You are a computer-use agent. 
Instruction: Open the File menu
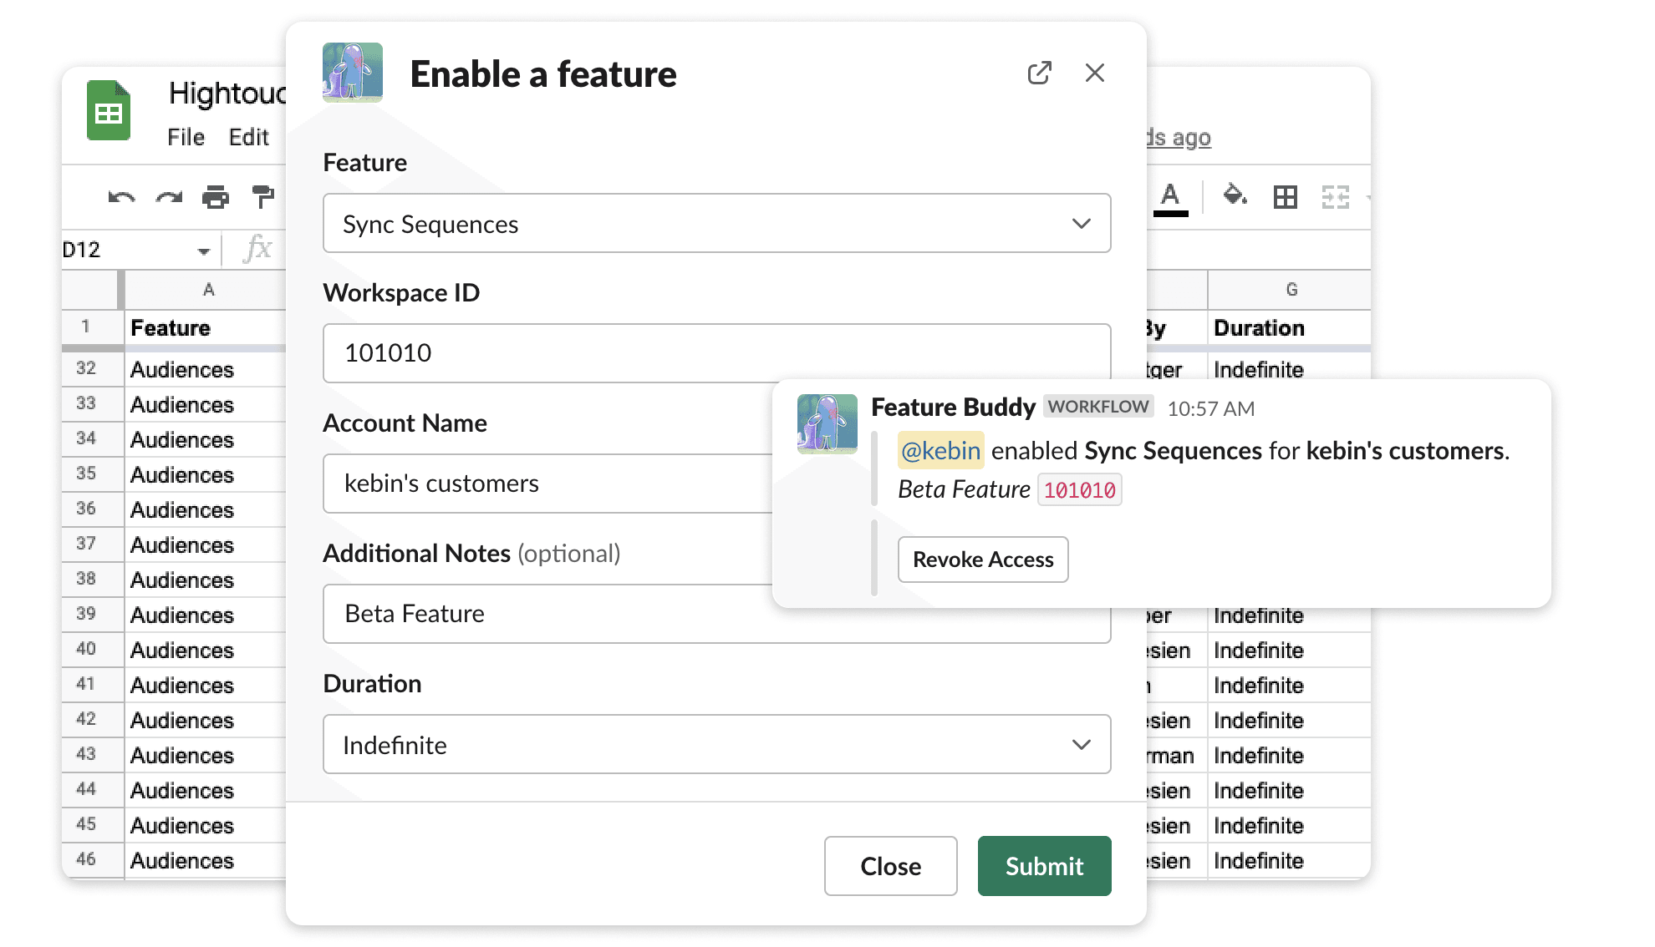pos(186,137)
